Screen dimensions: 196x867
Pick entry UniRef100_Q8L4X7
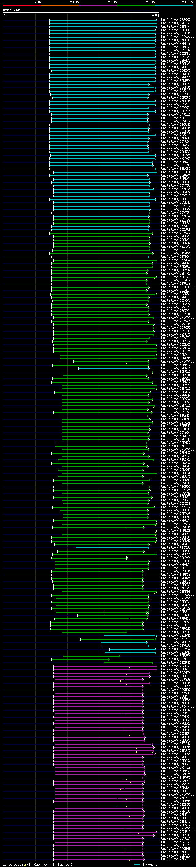(176, 453)
